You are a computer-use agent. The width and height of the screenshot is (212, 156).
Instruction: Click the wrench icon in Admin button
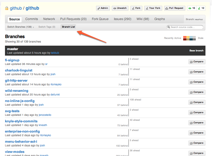[x=99, y=8]
